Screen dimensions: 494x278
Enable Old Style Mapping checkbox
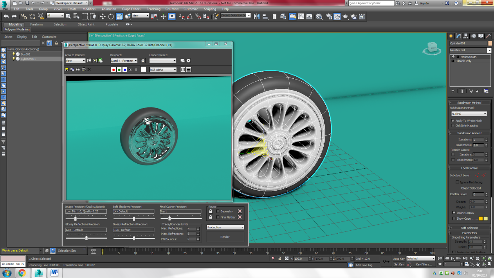(453, 126)
